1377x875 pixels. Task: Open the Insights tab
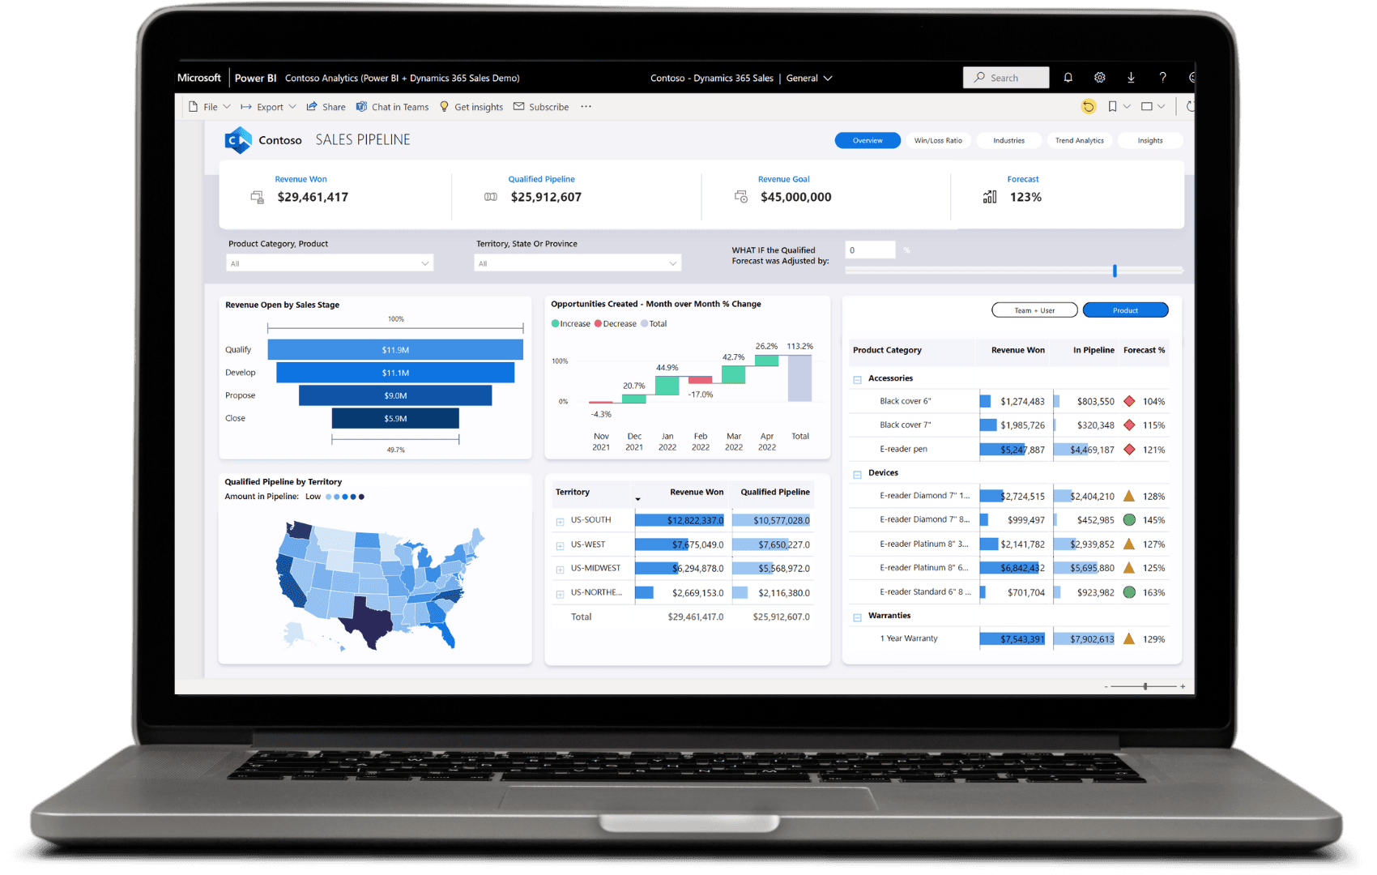1149,140
